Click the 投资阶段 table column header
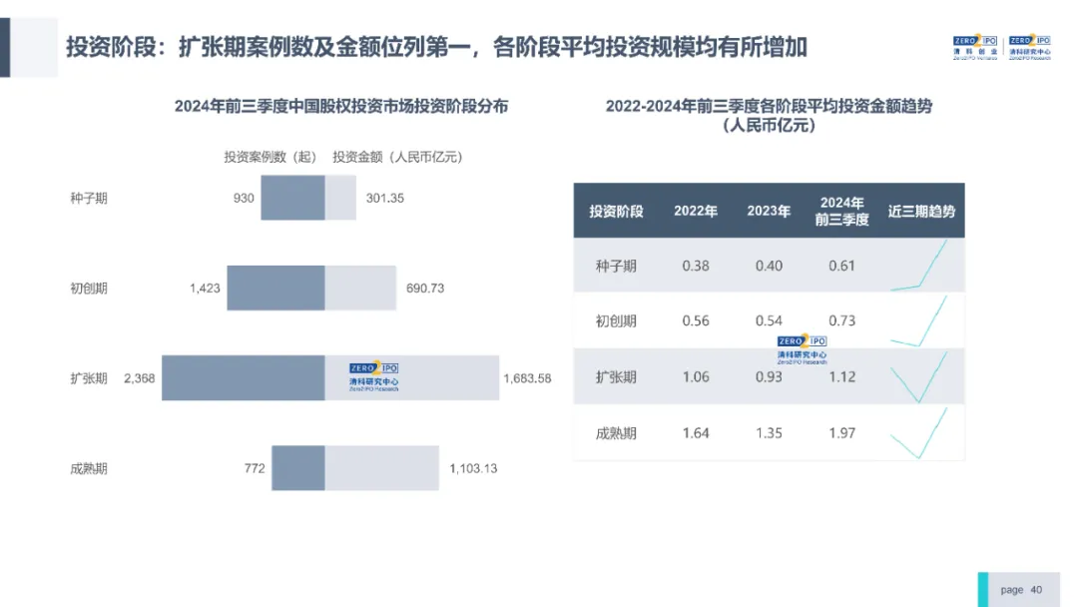The image size is (1078, 607). click(616, 211)
